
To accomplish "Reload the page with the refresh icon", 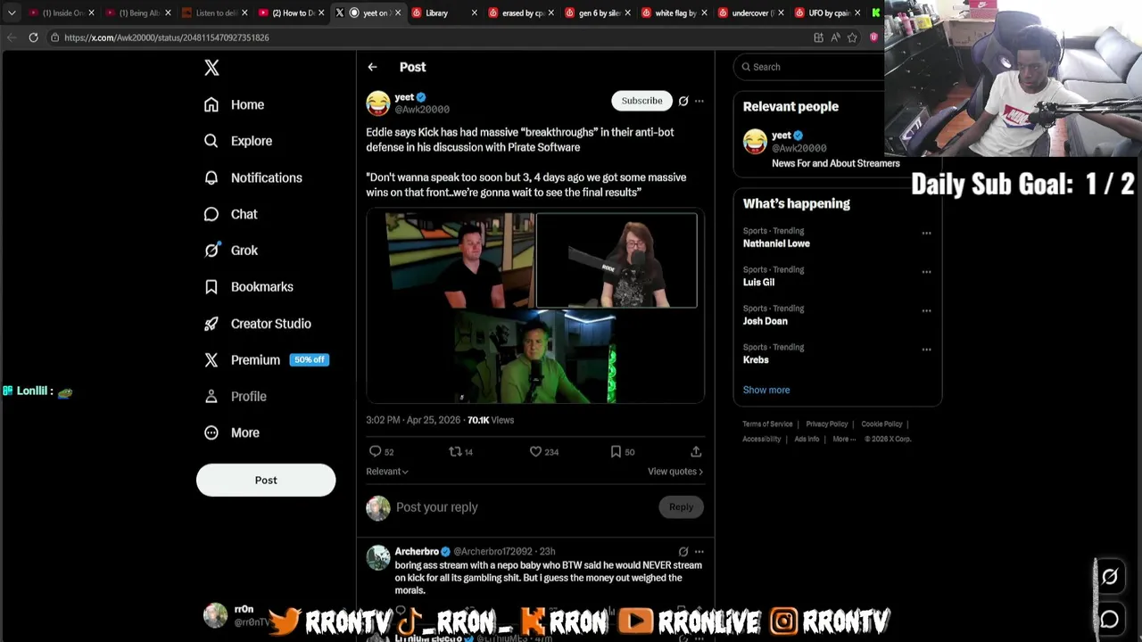I will click(33, 37).
